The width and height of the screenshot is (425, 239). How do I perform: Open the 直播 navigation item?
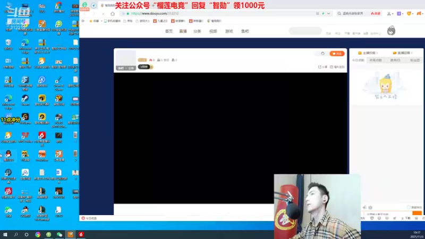(183, 31)
